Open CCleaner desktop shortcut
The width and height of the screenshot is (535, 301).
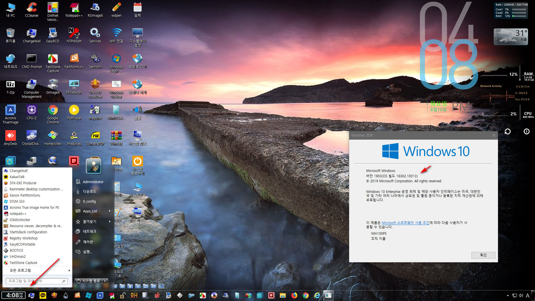tap(31, 10)
